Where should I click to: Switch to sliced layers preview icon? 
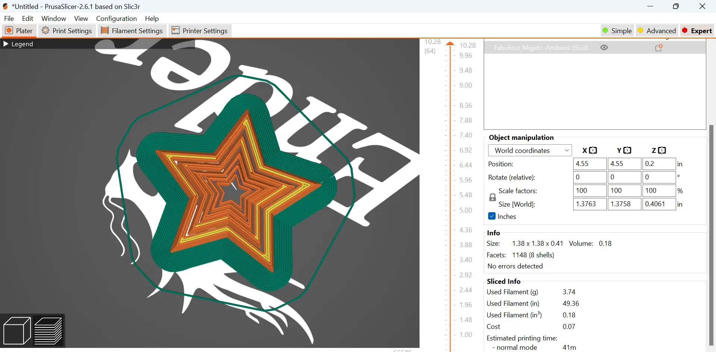click(48, 331)
